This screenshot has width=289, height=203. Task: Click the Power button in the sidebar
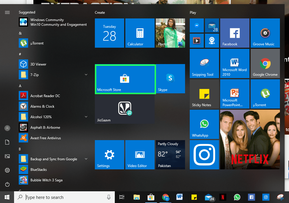(7, 184)
